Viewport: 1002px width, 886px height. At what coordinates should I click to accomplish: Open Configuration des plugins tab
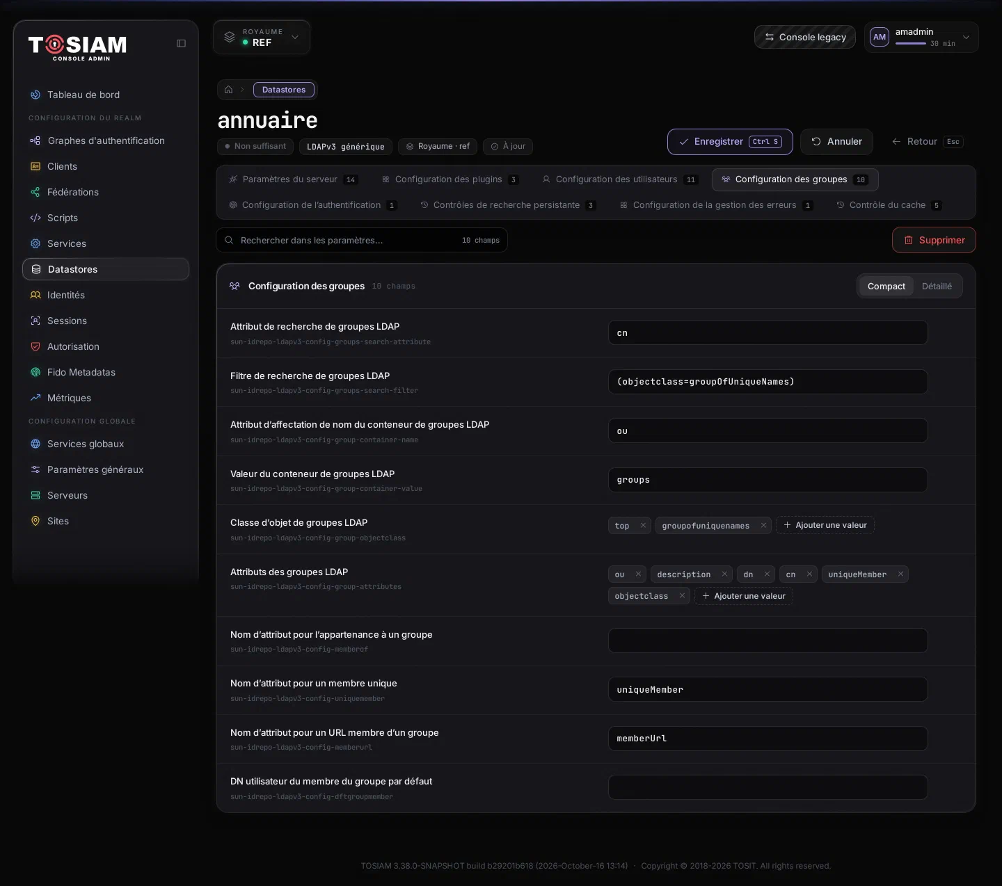click(450, 179)
